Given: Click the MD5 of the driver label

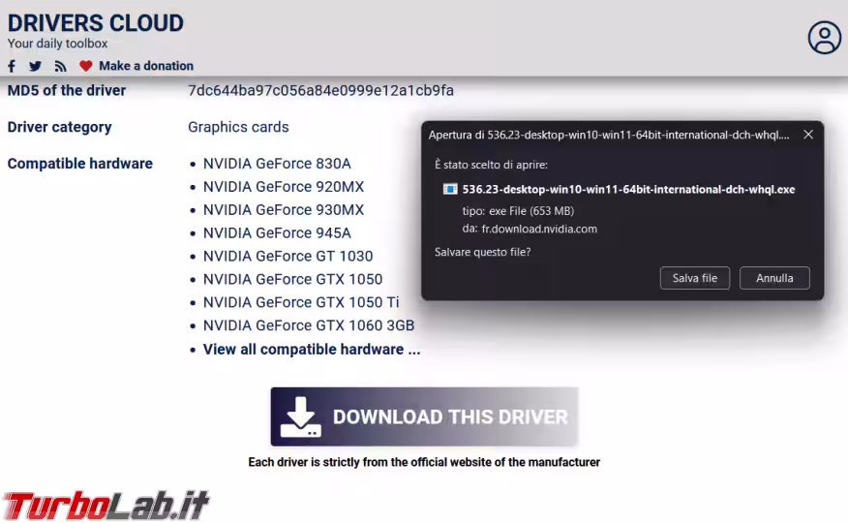Looking at the screenshot, I should click(67, 90).
